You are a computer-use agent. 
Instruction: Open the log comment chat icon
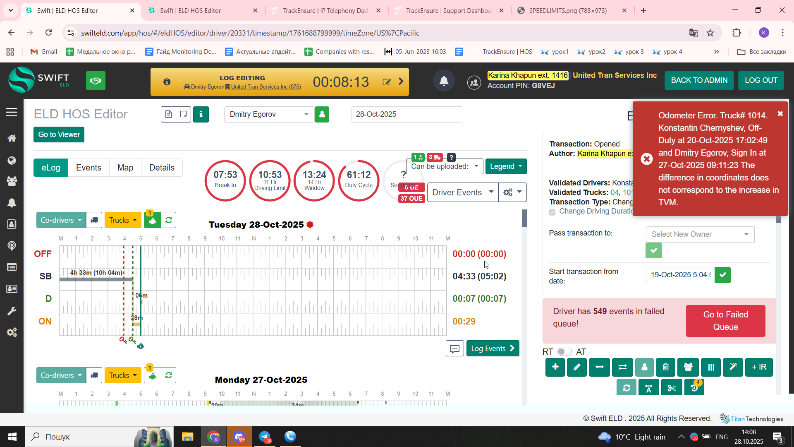point(454,348)
